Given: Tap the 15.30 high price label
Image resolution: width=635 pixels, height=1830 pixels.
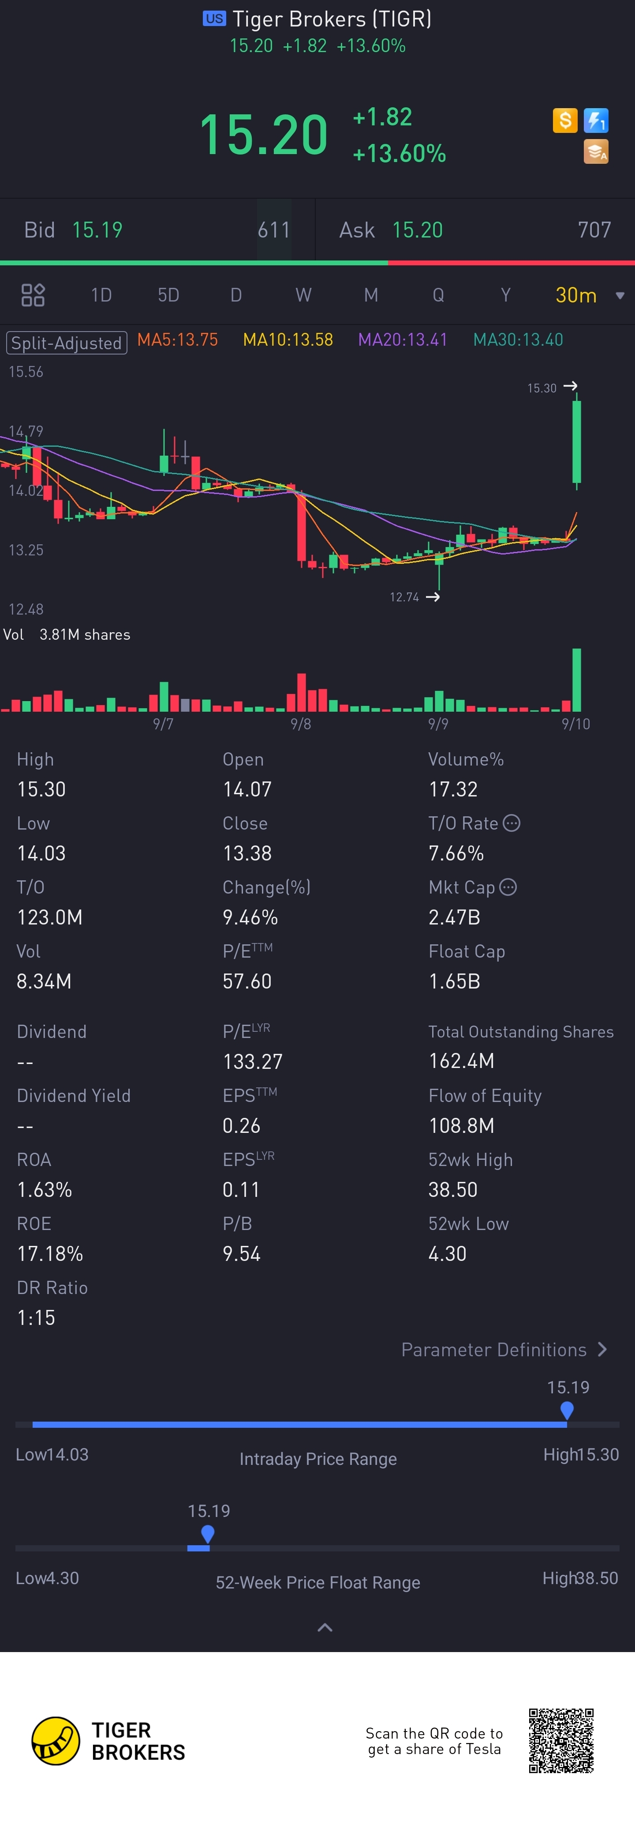Looking at the screenshot, I should click(542, 388).
